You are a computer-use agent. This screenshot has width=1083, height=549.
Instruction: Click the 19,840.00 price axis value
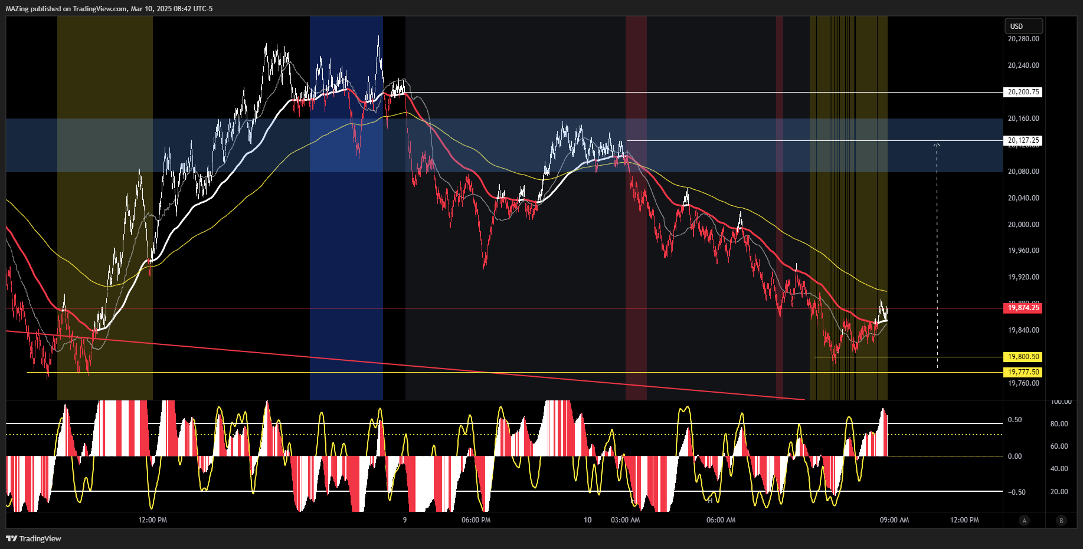coord(1023,330)
